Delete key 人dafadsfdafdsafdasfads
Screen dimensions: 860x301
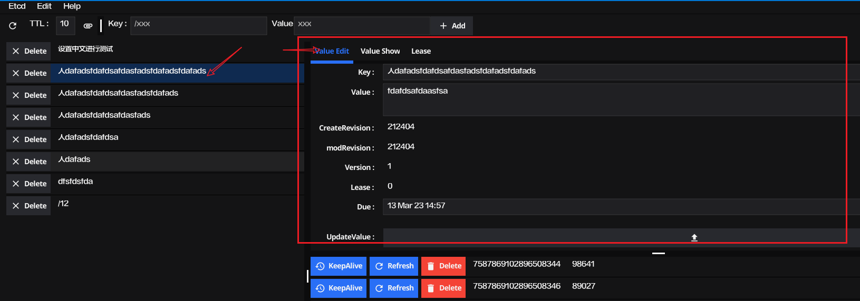pos(28,117)
